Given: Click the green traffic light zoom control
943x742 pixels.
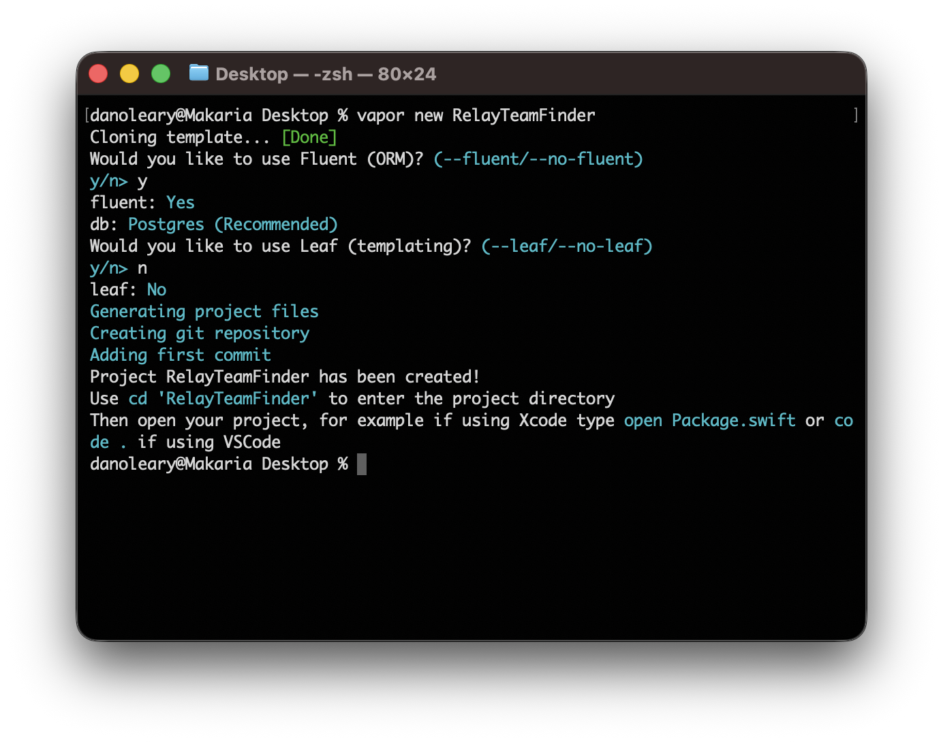Looking at the screenshot, I should (161, 73).
